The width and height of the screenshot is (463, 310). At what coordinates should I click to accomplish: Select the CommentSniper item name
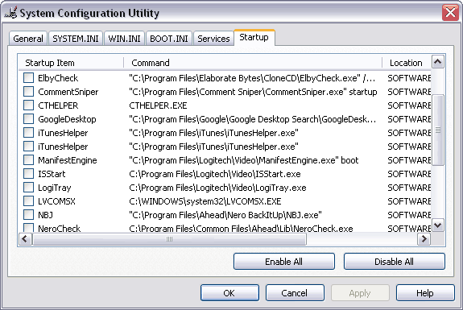68,92
